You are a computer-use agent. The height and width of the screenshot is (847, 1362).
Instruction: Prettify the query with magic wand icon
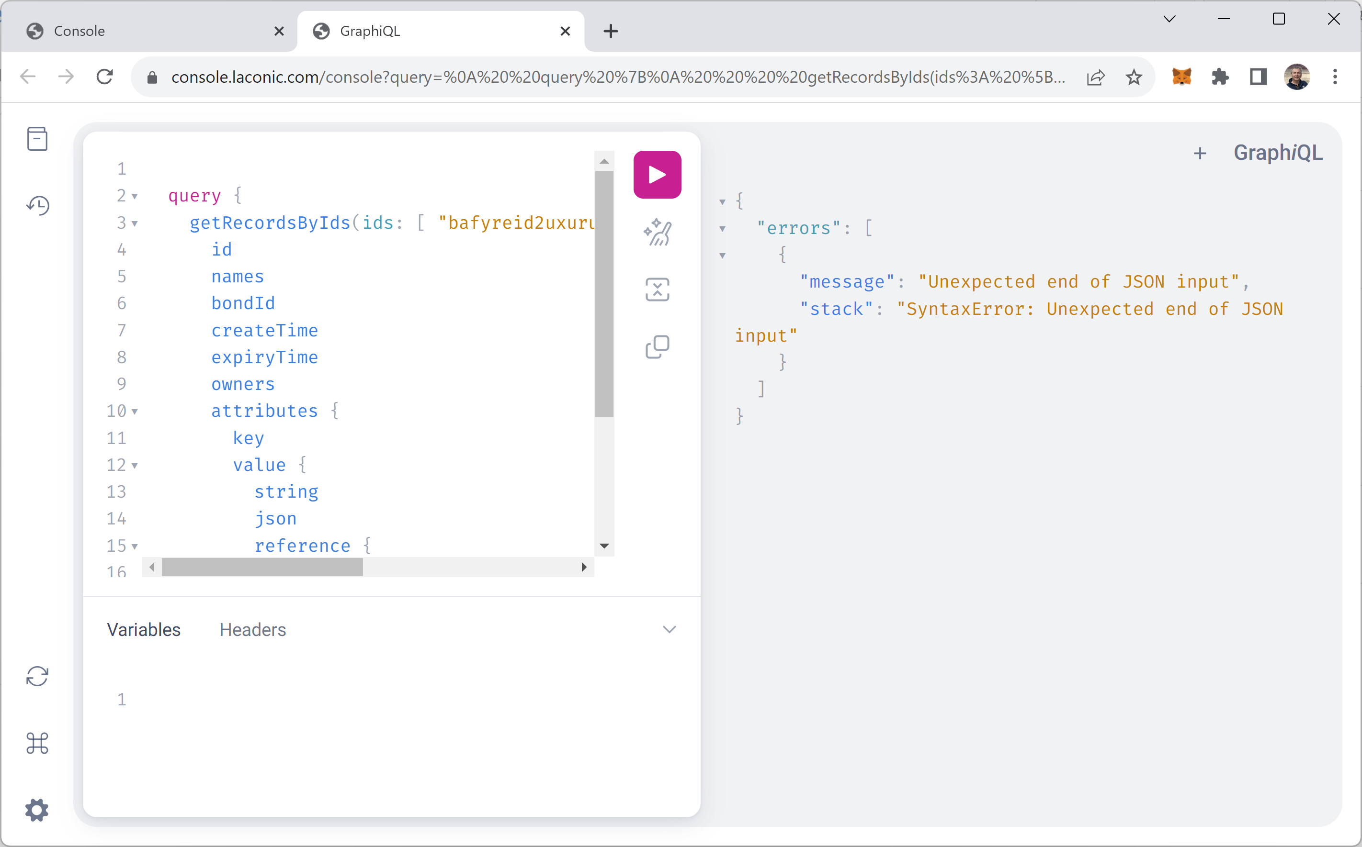point(657,233)
